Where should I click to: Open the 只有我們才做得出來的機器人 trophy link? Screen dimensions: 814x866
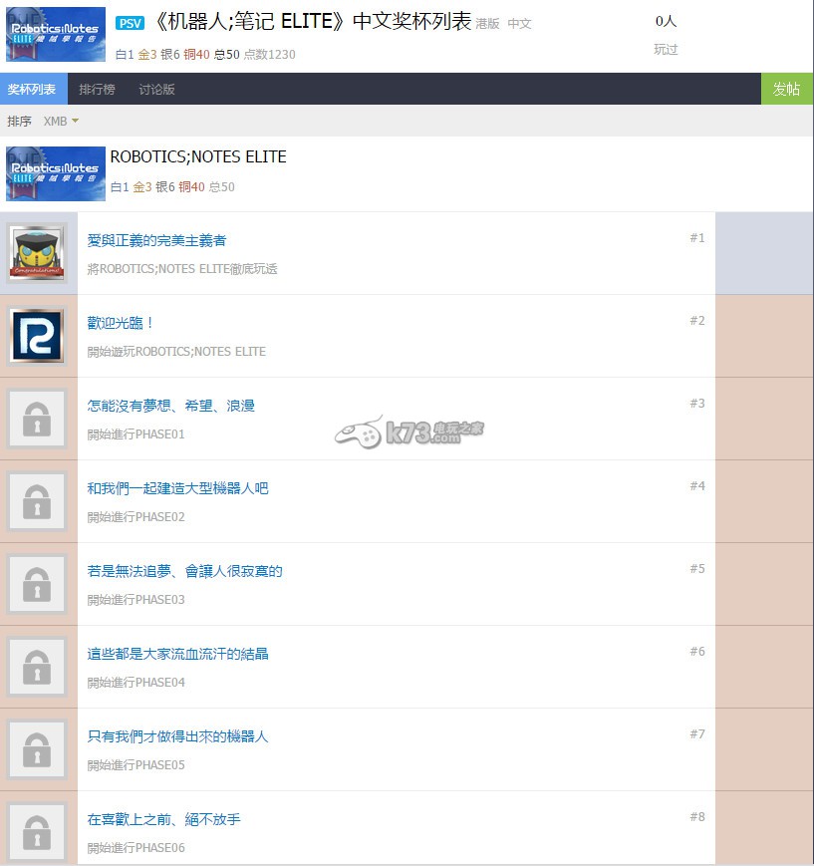tap(177, 736)
